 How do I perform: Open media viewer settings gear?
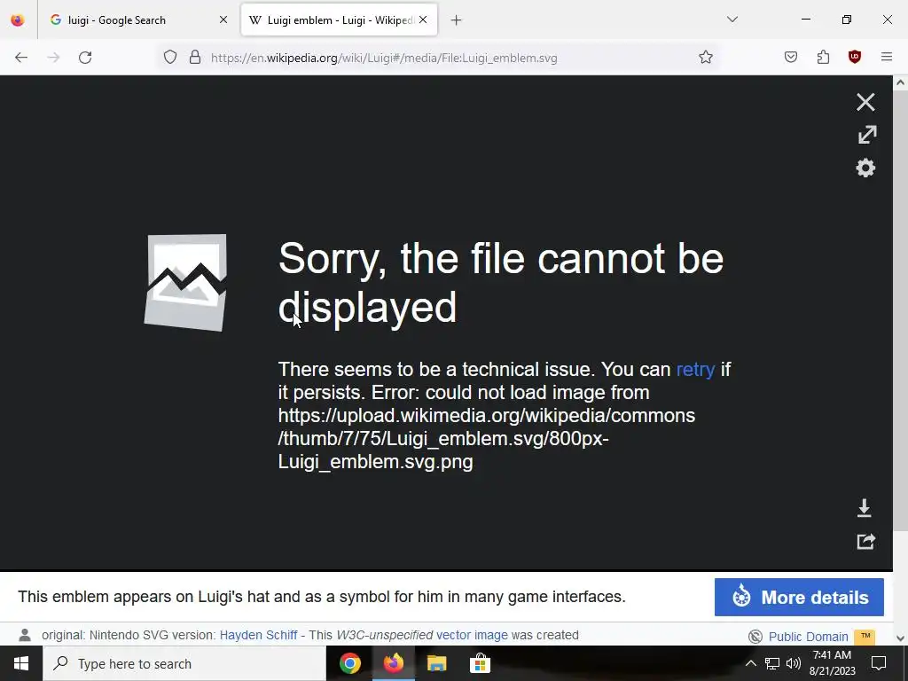pyautogui.click(x=865, y=168)
